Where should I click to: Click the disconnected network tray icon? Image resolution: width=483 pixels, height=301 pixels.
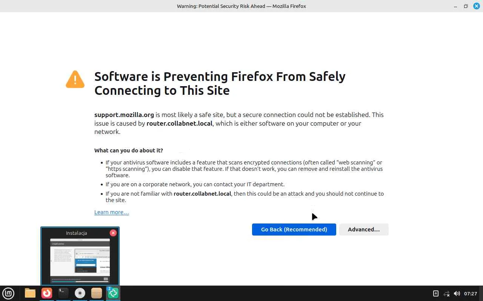pos(446,293)
